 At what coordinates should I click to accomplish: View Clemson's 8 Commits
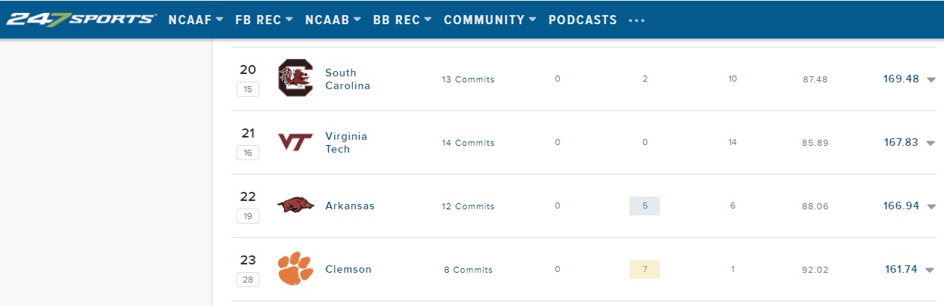(468, 270)
